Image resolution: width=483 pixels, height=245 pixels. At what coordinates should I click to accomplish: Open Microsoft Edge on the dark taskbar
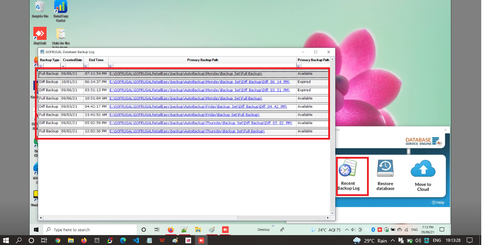tap(123, 240)
